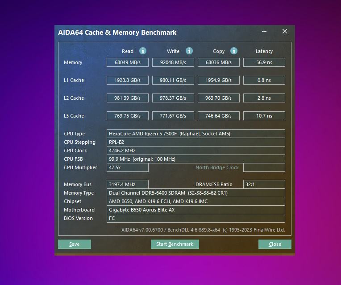Click the North Bridge Clock label

click(x=217, y=167)
